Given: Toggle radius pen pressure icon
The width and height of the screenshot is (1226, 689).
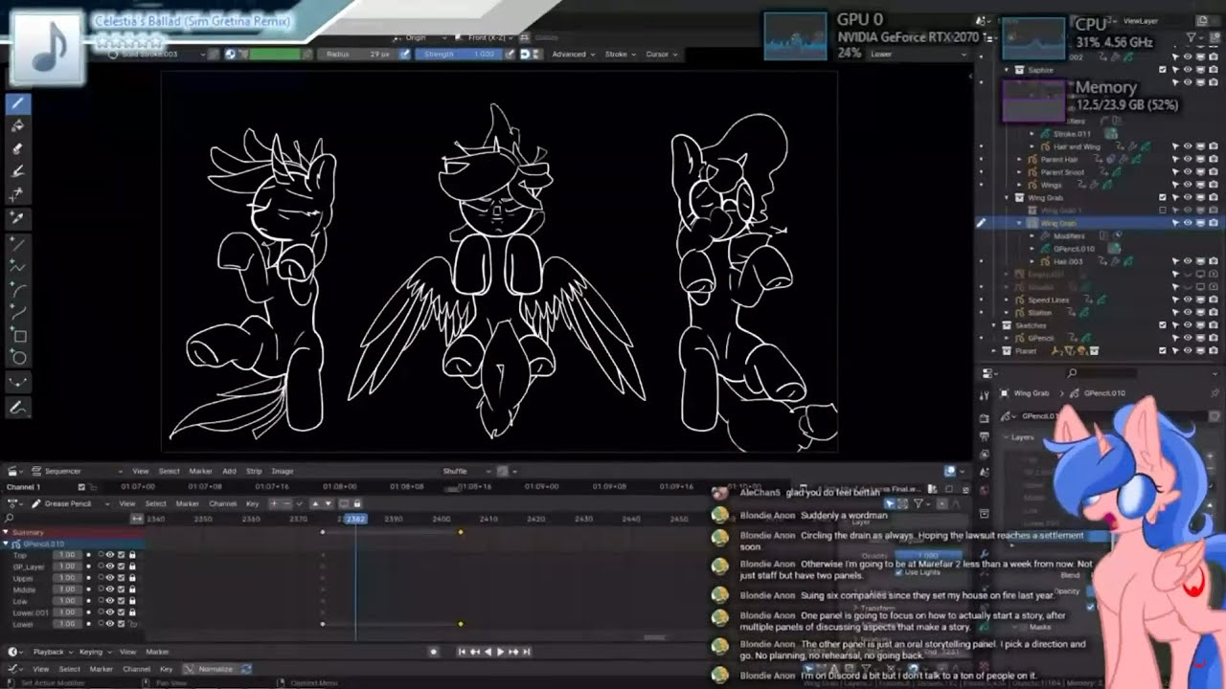Looking at the screenshot, I should (x=405, y=55).
